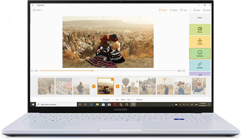
Task: Open the battery status icon in the tray
Action: [184, 105]
